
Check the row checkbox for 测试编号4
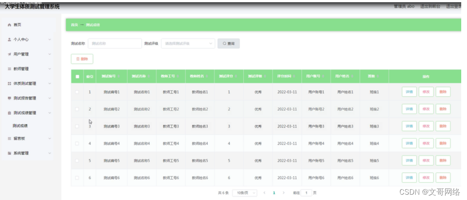click(x=77, y=143)
